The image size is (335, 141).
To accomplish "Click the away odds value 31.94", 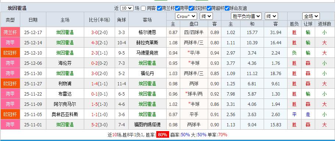I will 275,32.
